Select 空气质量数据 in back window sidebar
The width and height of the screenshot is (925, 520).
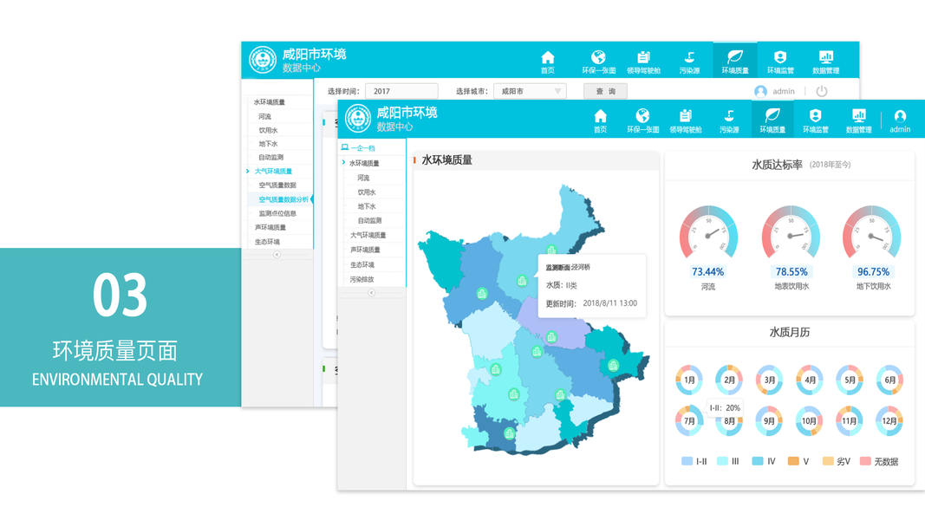[x=277, y=185]
